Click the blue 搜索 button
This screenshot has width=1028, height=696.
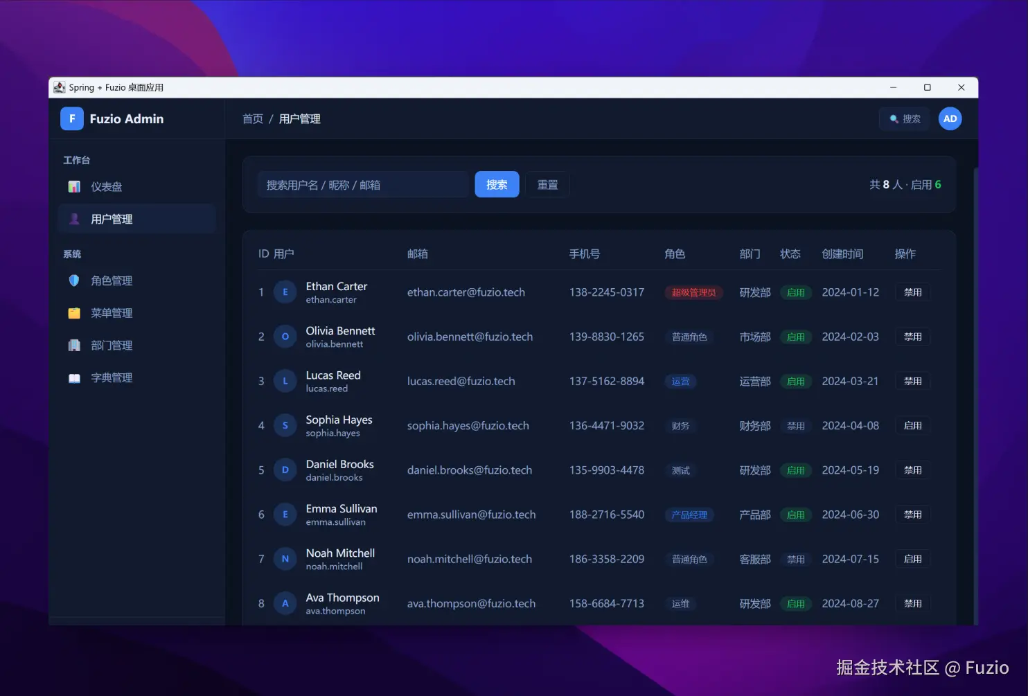pyautogui.click(x=497, y=184)
